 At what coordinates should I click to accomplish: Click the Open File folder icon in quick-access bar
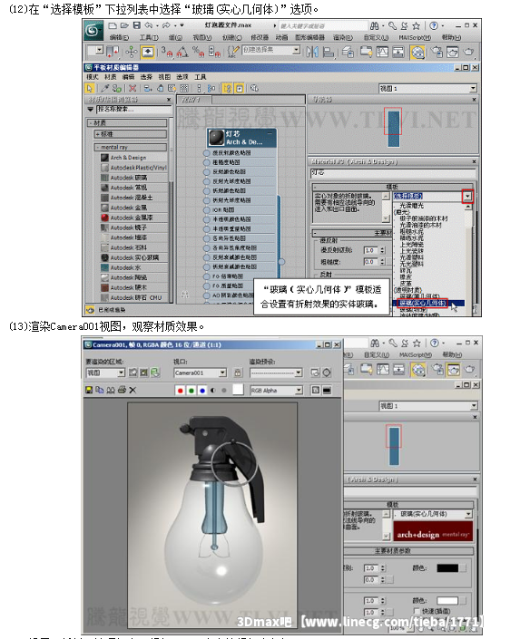tap(124, 25)
